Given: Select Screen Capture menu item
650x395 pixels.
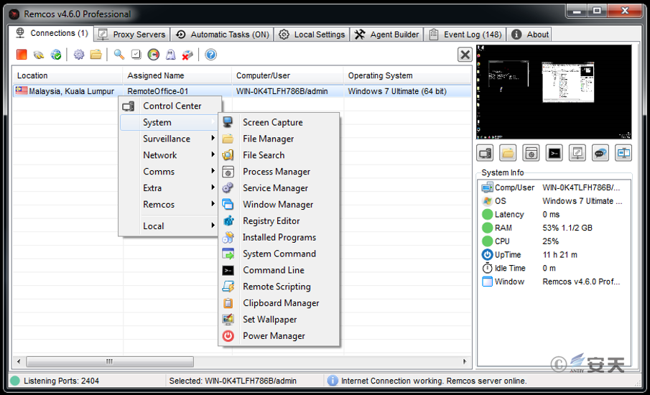Looking at the screenshot, I should [x=279, y=122].
